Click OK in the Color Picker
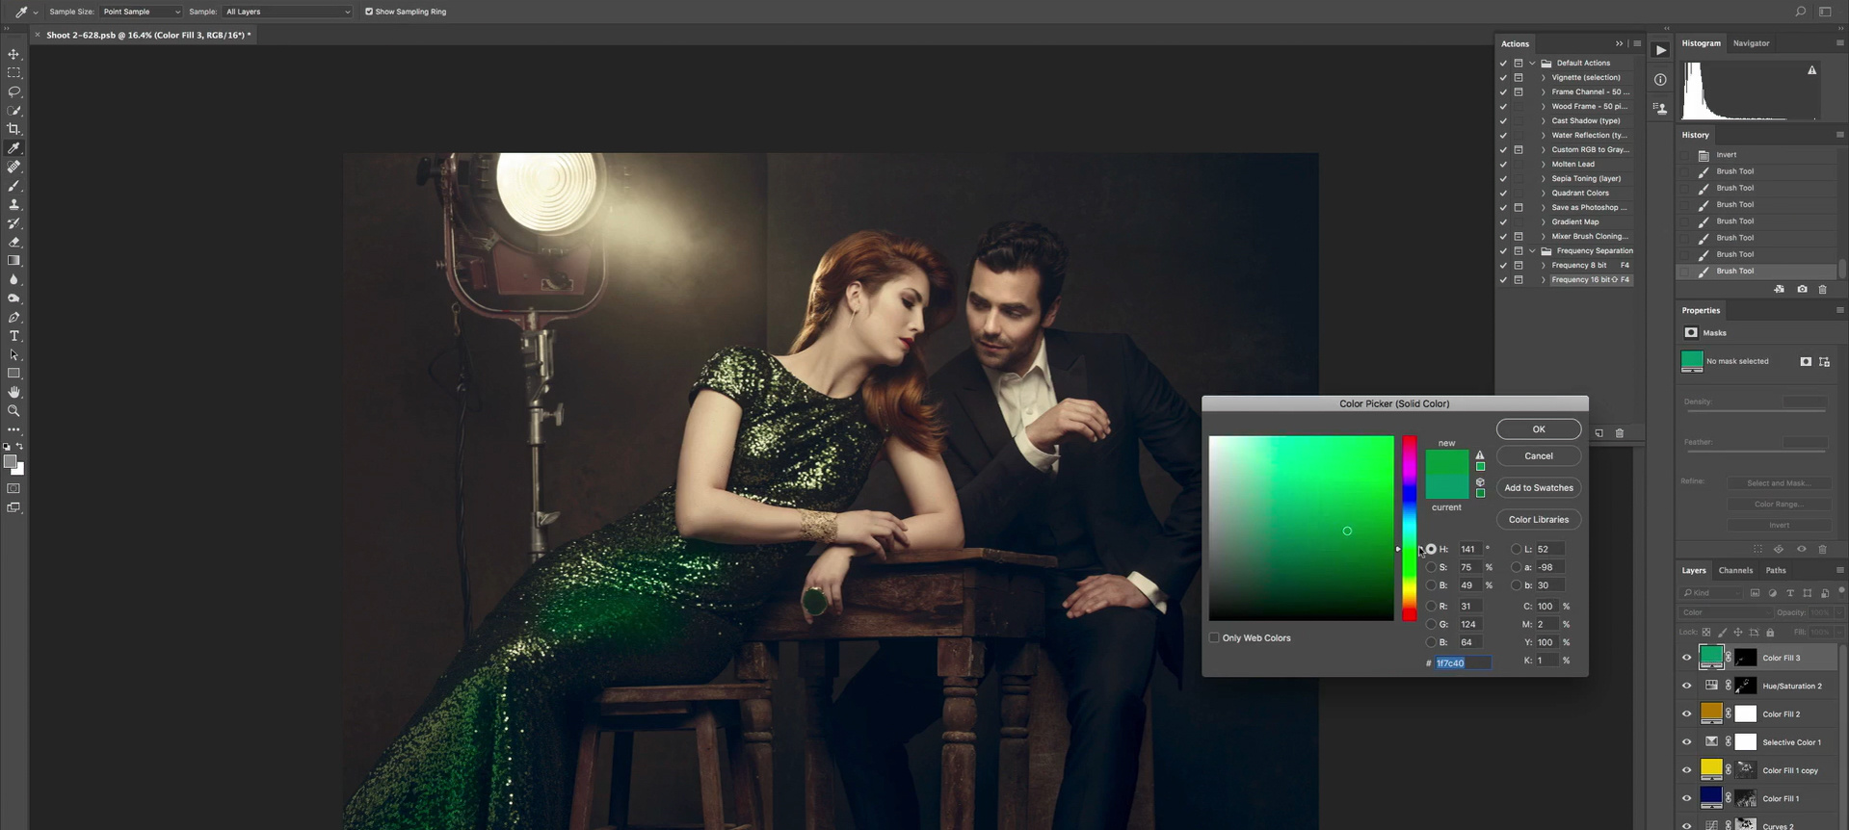 pos(1539,429)
